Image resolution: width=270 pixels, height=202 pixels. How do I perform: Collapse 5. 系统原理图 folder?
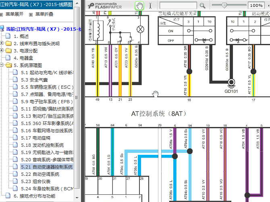[2, 65]
